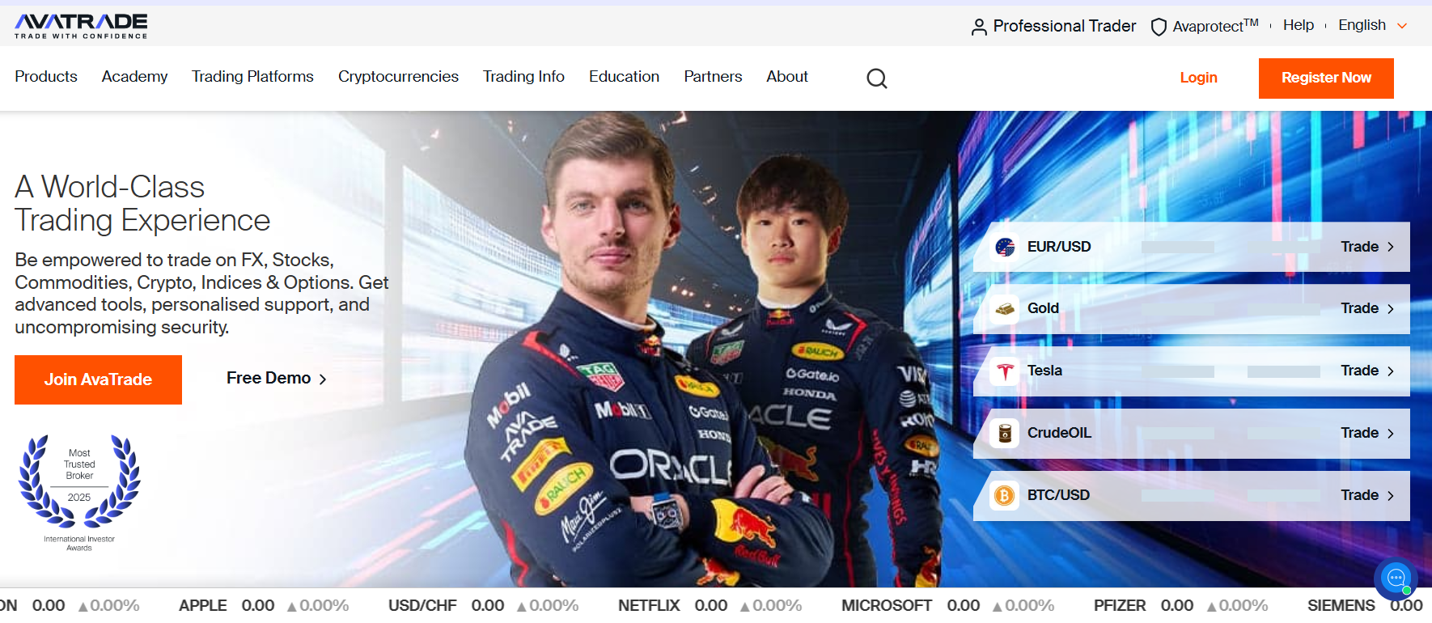Open the Trading Info menu
Screen dimensions: 1432x623
pyautogui.click(x=523, y=76)
